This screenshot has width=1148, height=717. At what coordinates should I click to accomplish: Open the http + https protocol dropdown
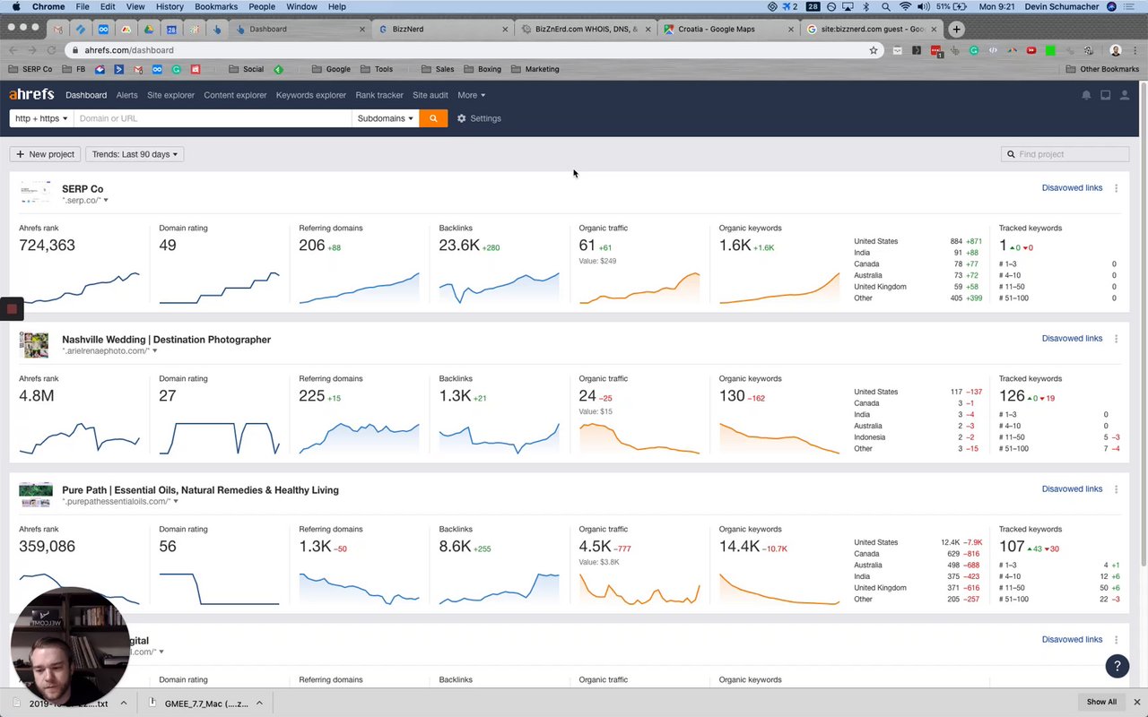(x=41, y=118)
